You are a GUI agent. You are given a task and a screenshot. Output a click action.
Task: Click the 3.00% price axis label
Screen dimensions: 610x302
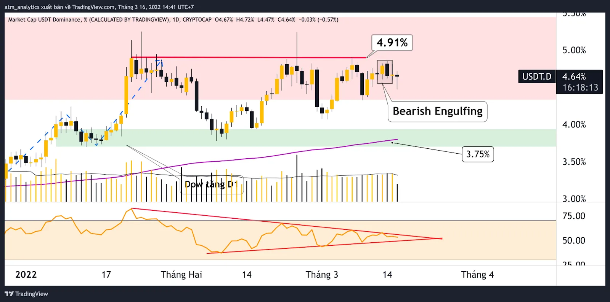pyautogui.click(x=574, y=199)
